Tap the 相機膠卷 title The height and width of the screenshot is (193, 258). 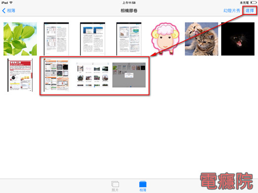(129, 11)
